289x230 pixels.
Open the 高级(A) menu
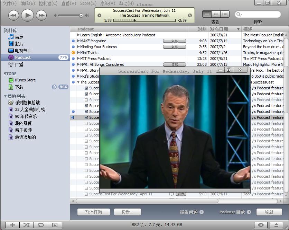pyautogui.click(x=108, y=3)
